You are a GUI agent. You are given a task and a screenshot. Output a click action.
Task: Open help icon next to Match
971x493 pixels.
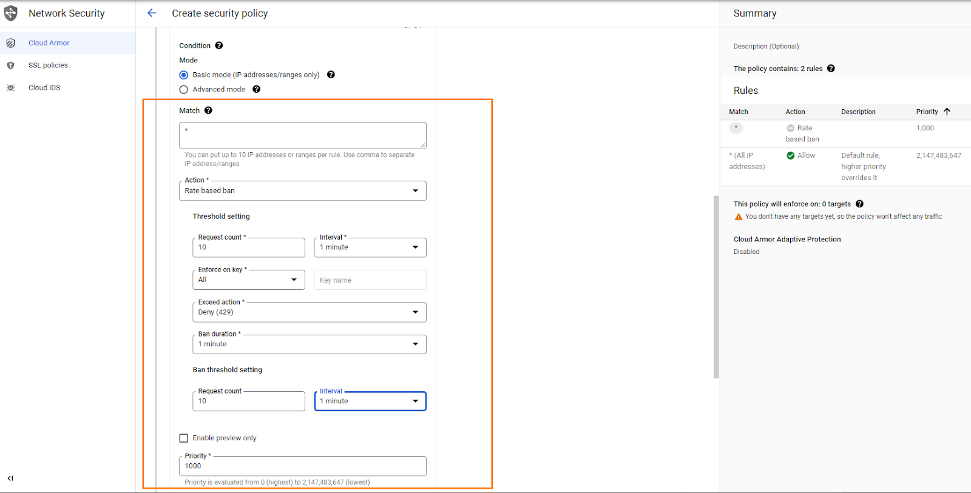tap(208, 110)
